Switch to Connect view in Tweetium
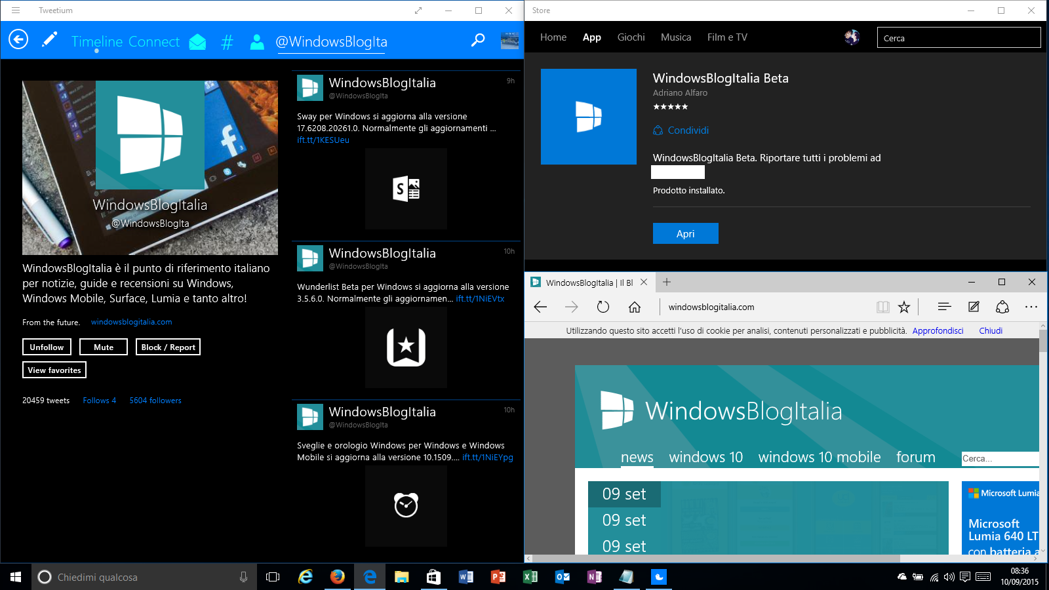Screen dimensions: 1049x590 point(153,41)
